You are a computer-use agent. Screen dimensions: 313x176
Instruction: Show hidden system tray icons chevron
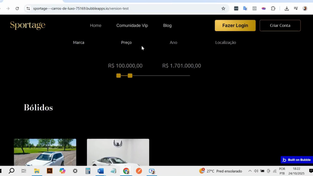coord(250,171)
